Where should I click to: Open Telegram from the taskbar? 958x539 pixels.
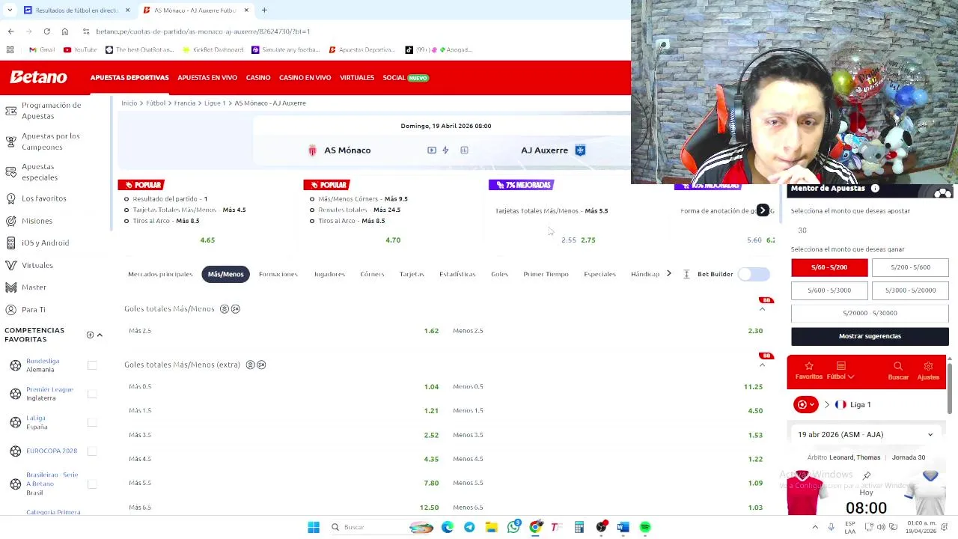tap(469, 527)
